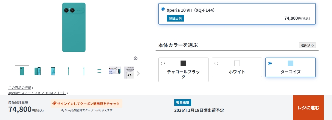Show the front and back view thumbnail
This screenshot has width=332, height=120.
click(38, 71)
